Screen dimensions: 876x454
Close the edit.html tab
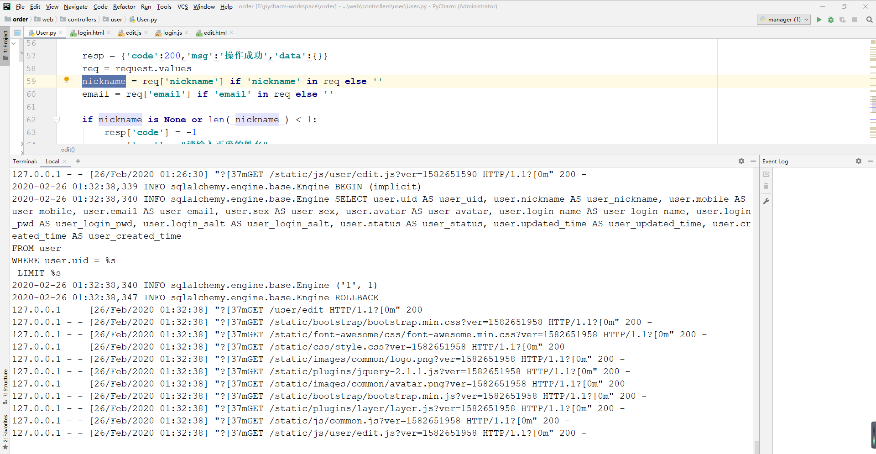tap(231, 33)
